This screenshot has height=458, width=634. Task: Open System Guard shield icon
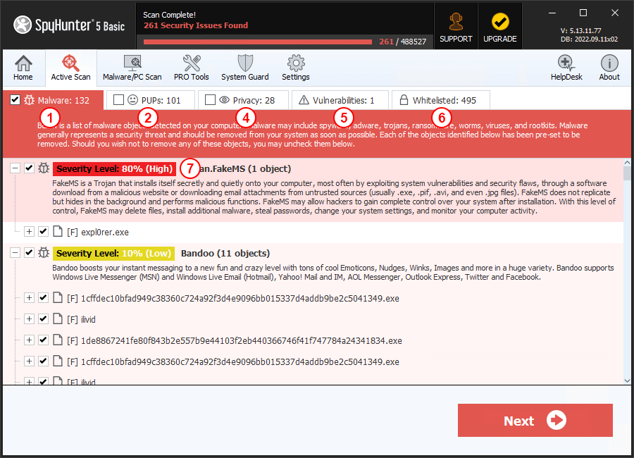tap(244, 68)
